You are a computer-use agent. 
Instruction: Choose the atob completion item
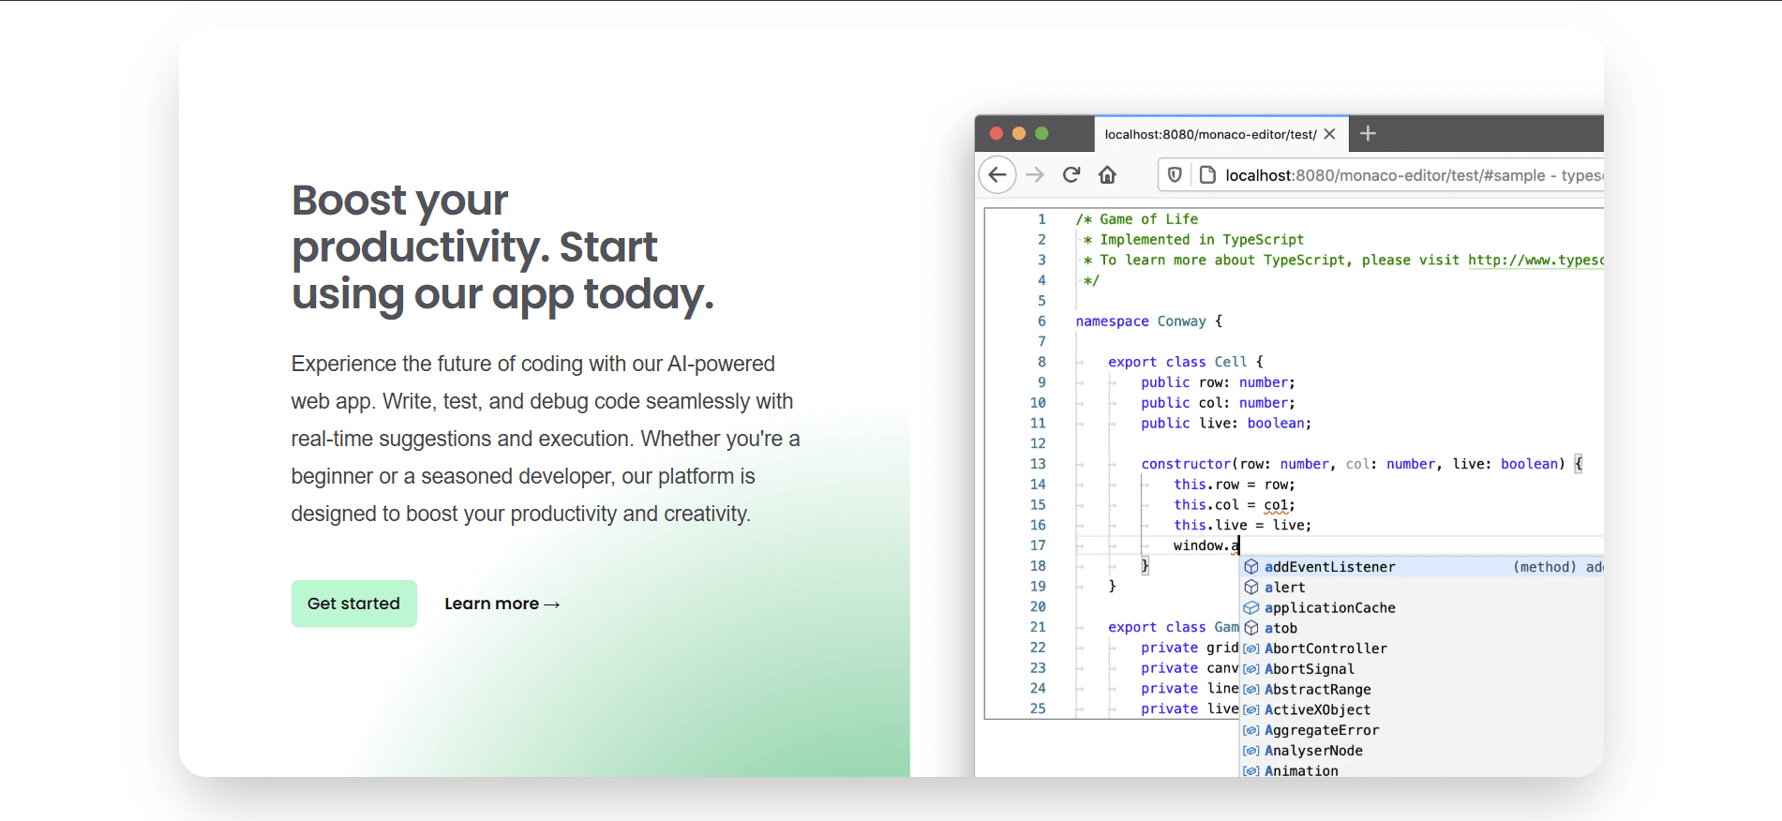click(x=1280, y=629)
